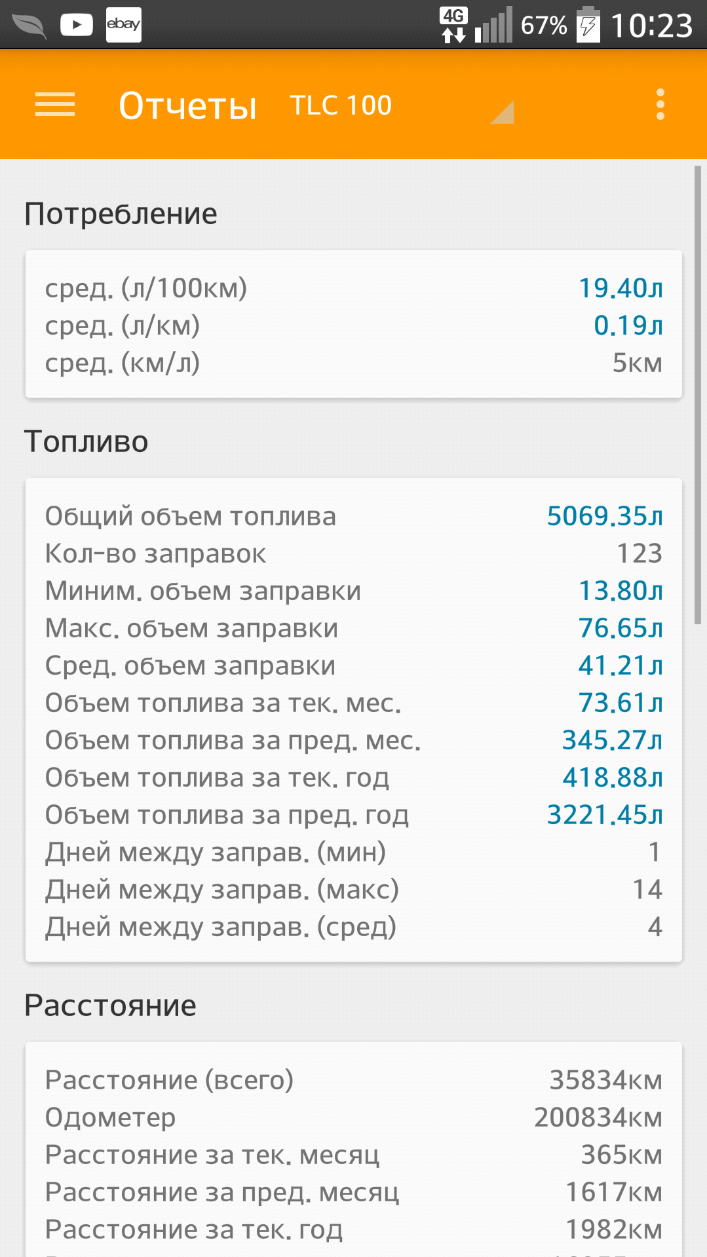The image size is (707, 1257).
Task: Tap the 5069.35л total fuel value
Action: pyautogui.click(x=605, y=516)
